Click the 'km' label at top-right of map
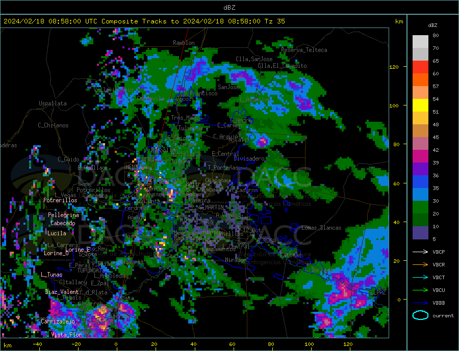 tap(399, 21)
